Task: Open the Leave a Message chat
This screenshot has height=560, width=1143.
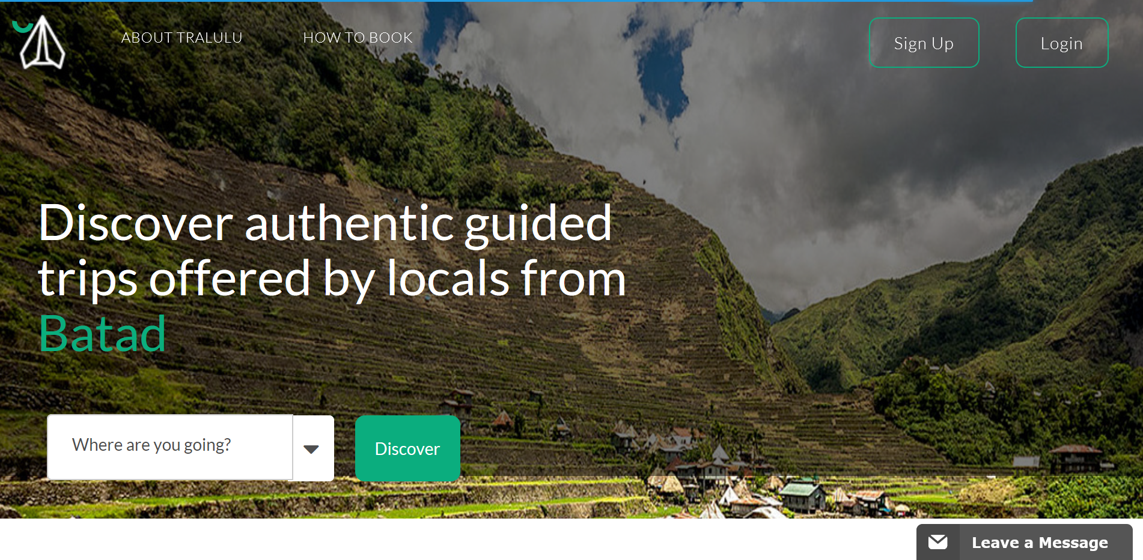Action: tap(1024, 543)
